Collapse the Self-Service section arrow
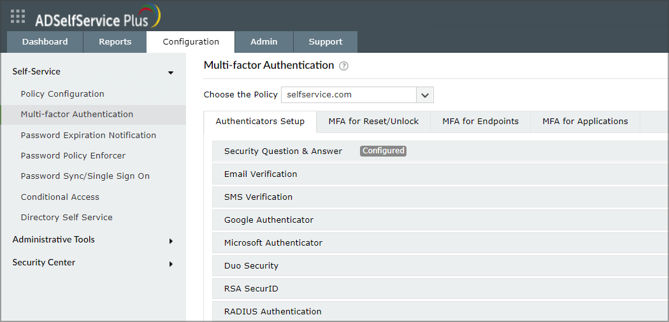 click(x=171, y=73)
